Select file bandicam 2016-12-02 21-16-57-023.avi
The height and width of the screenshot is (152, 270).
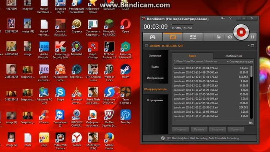point(211,86)
